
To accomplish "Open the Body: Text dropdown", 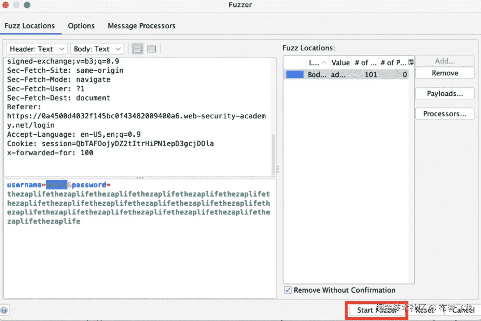I will tap(97, 48).
